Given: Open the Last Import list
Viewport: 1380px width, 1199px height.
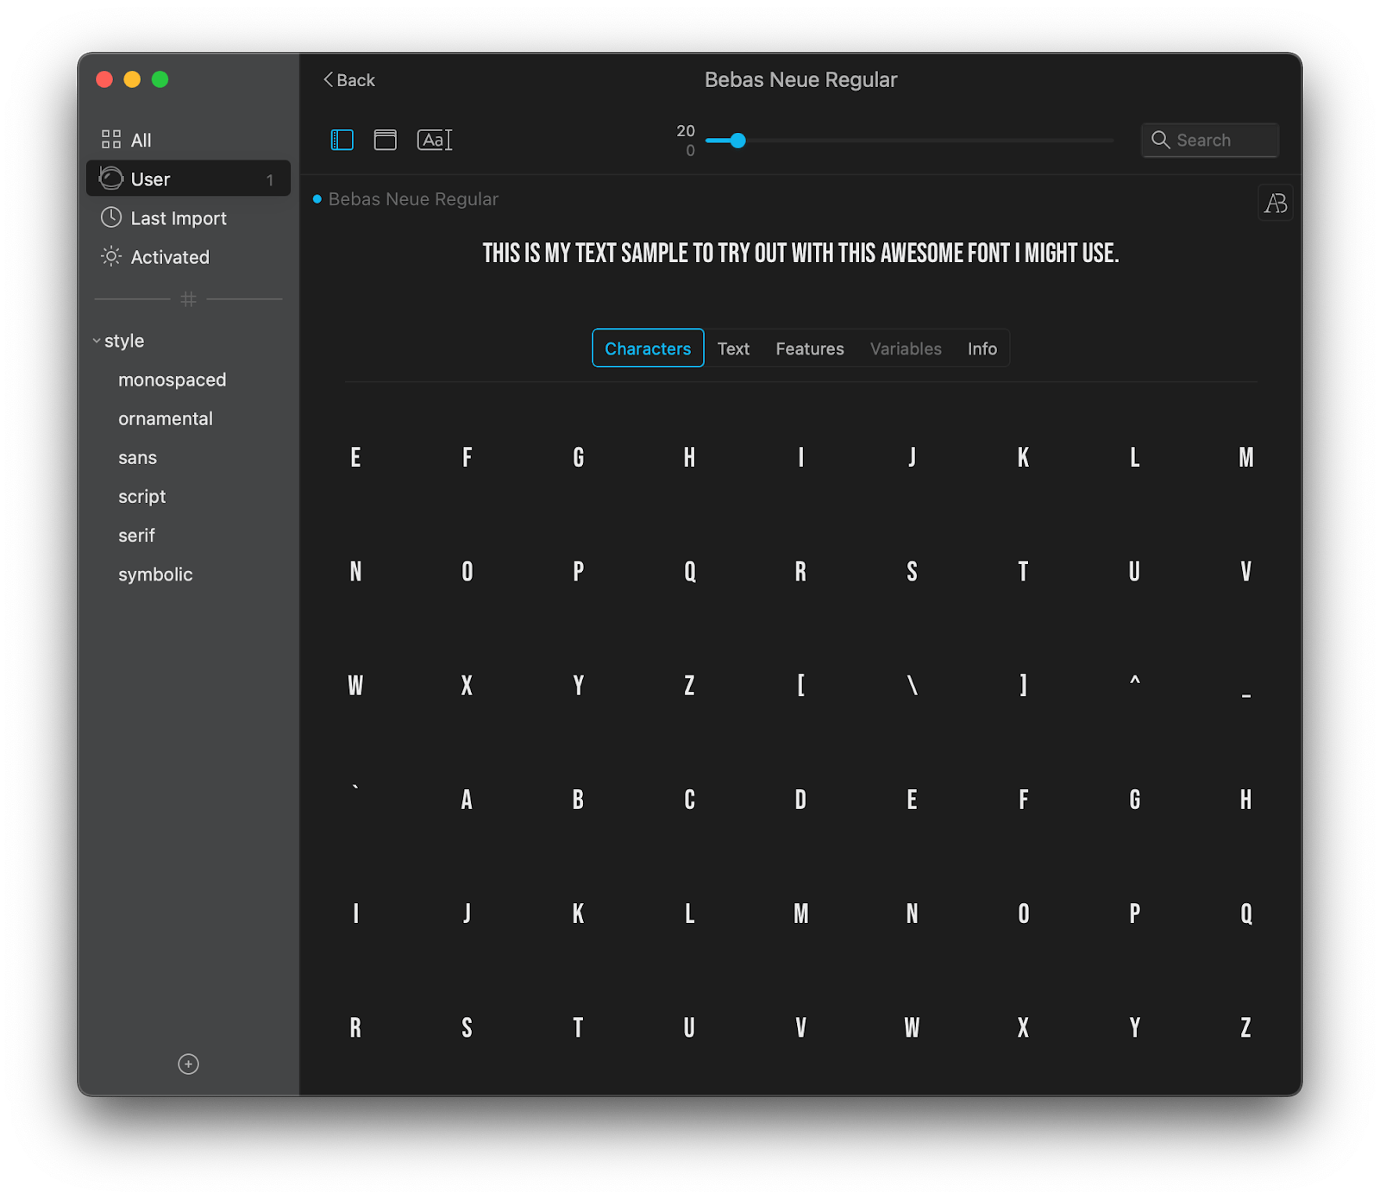Looking at the screenshot, I should (x=188, y=217).
